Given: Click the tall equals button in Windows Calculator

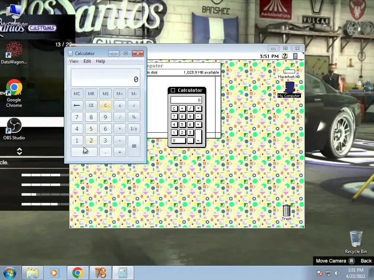Looking at the screenshot, I should 134,146.
